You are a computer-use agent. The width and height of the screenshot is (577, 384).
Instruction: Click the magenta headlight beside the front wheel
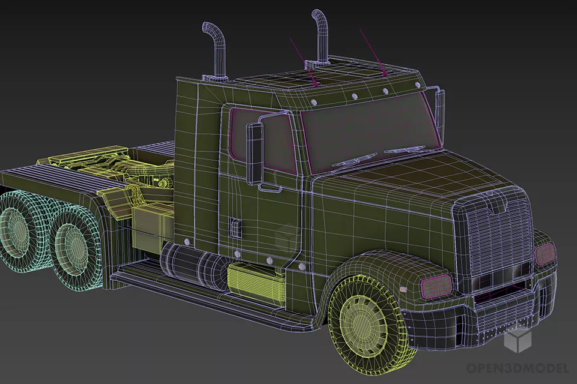pos(436,286)
